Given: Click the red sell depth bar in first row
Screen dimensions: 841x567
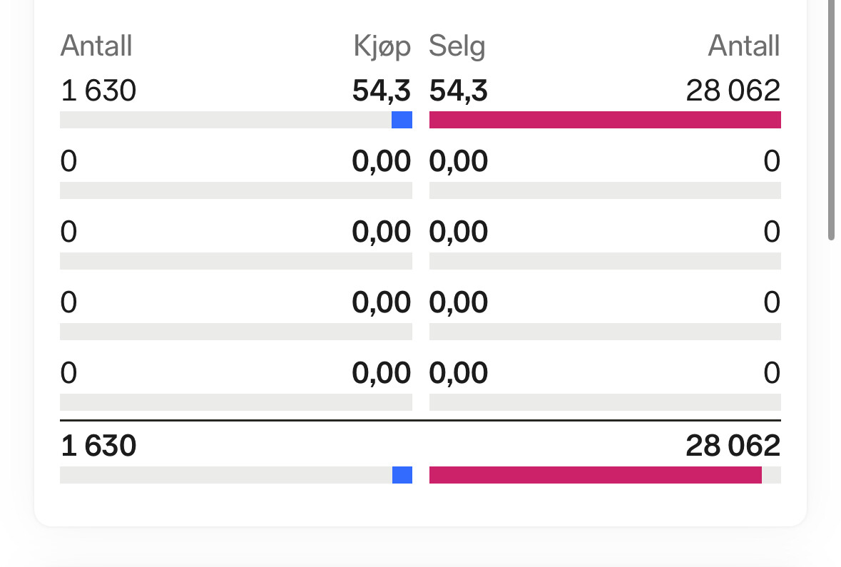Looking at the screenshot, I should tap(605, 120).
